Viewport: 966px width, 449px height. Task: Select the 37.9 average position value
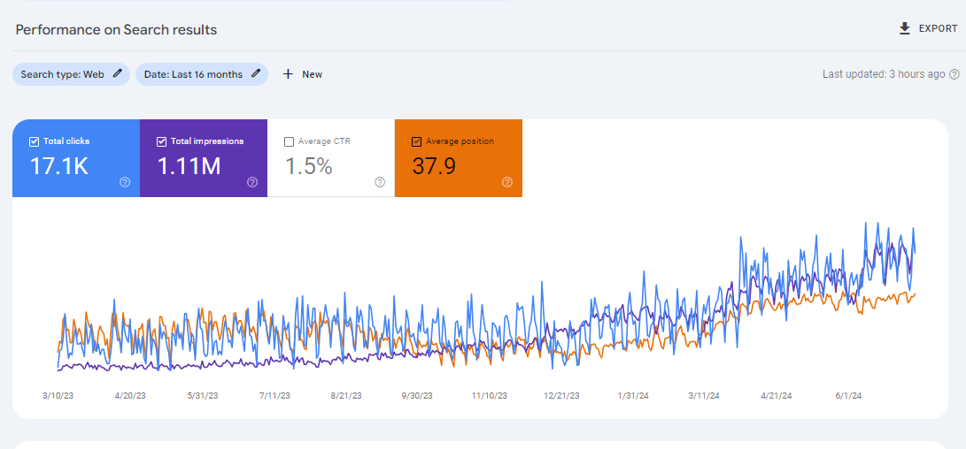(435, 166)
